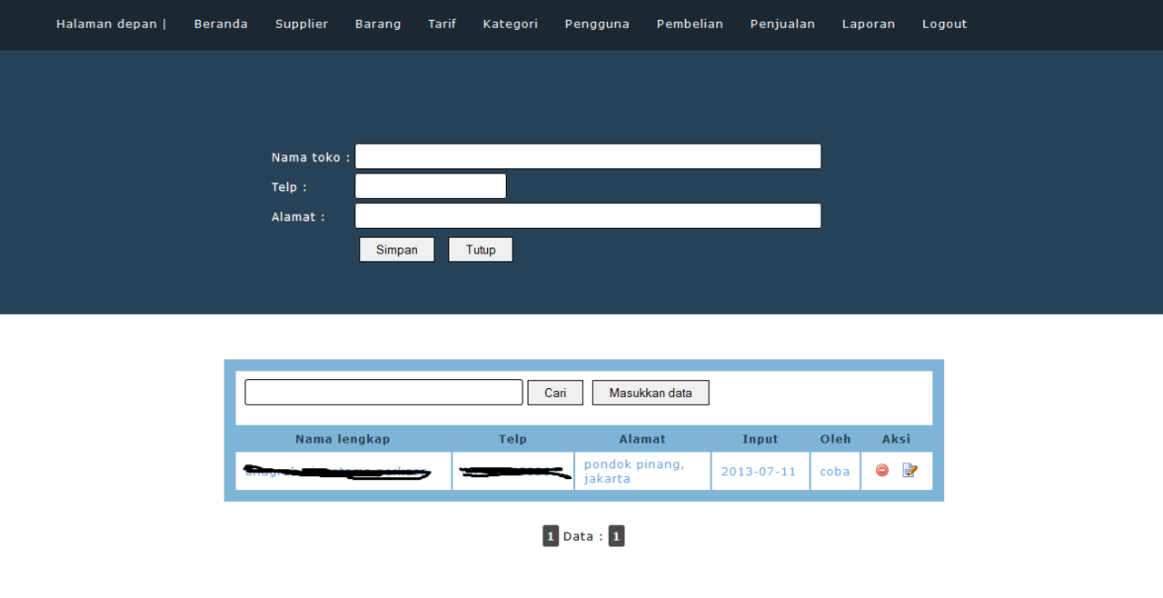Screen dimensions: 1163x598
Task: Click the total count 1 after Data label
Action: [x=616, y=536]
